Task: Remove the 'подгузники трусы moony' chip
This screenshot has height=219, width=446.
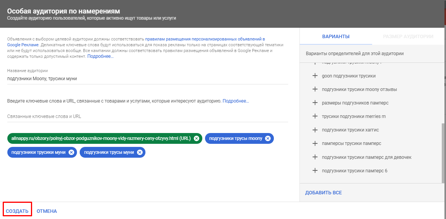Action: point(268,138)
